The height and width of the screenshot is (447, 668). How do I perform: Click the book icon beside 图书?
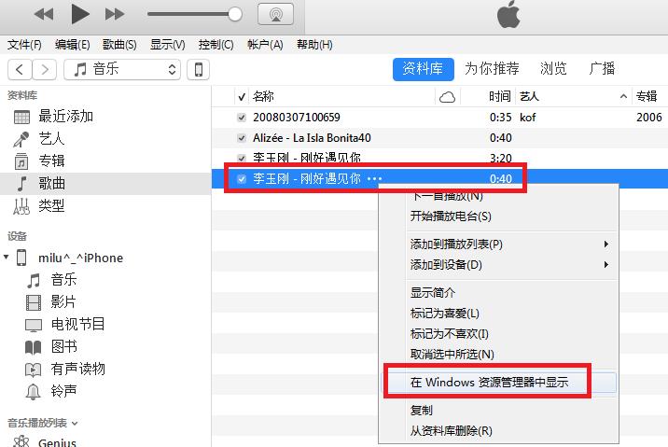pyautogui.click(x=34, y=347)
